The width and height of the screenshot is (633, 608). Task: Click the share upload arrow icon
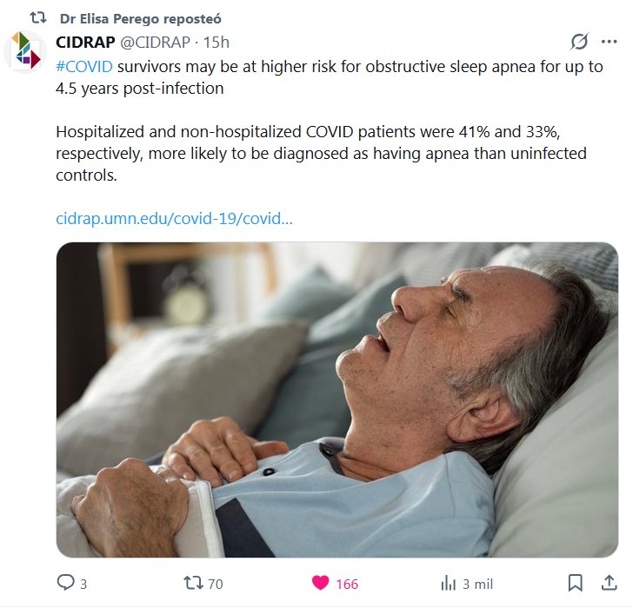608,583
